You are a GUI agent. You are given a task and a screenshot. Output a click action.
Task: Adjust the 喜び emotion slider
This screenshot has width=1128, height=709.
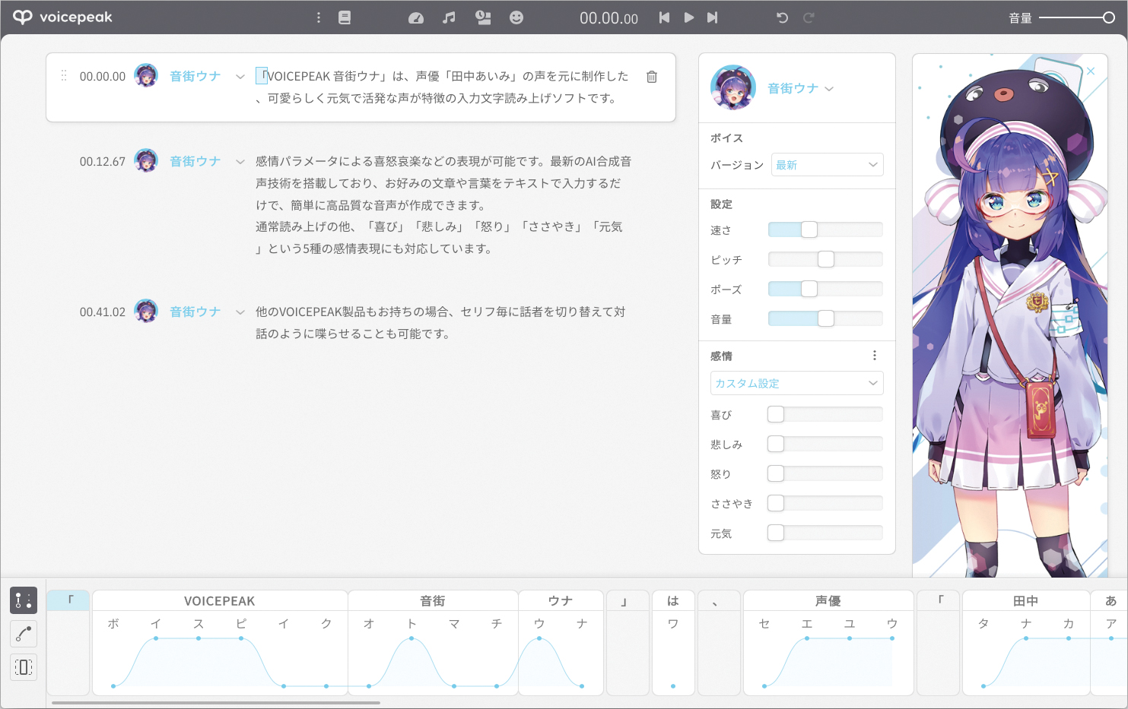tap(825, 414)
